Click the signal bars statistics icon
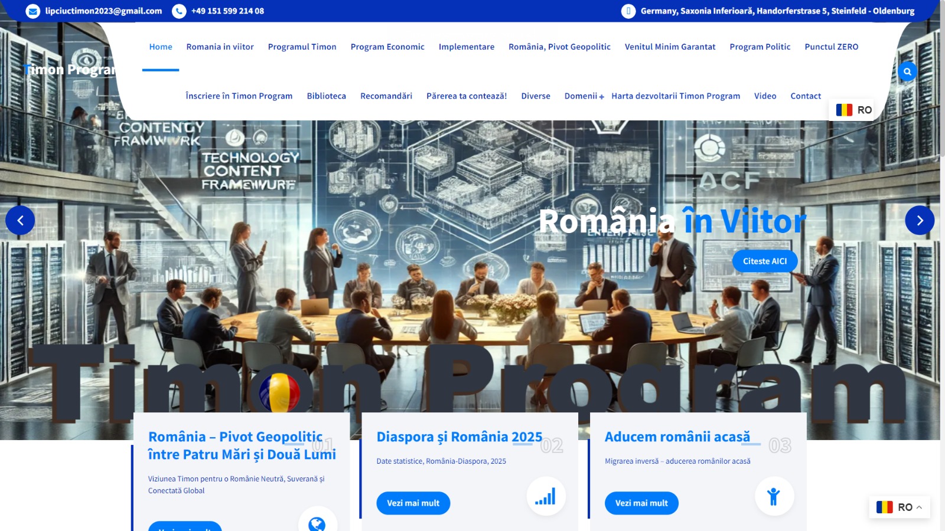945x531 pixels. (x=546, y=497)
